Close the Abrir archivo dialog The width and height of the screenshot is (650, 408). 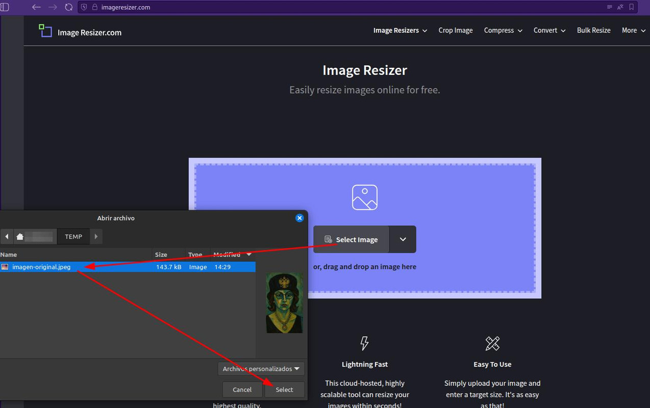[299, 218]
